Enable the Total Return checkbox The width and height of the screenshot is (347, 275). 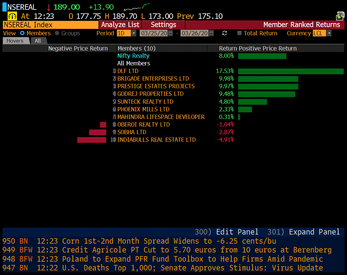tap(239, 33)
